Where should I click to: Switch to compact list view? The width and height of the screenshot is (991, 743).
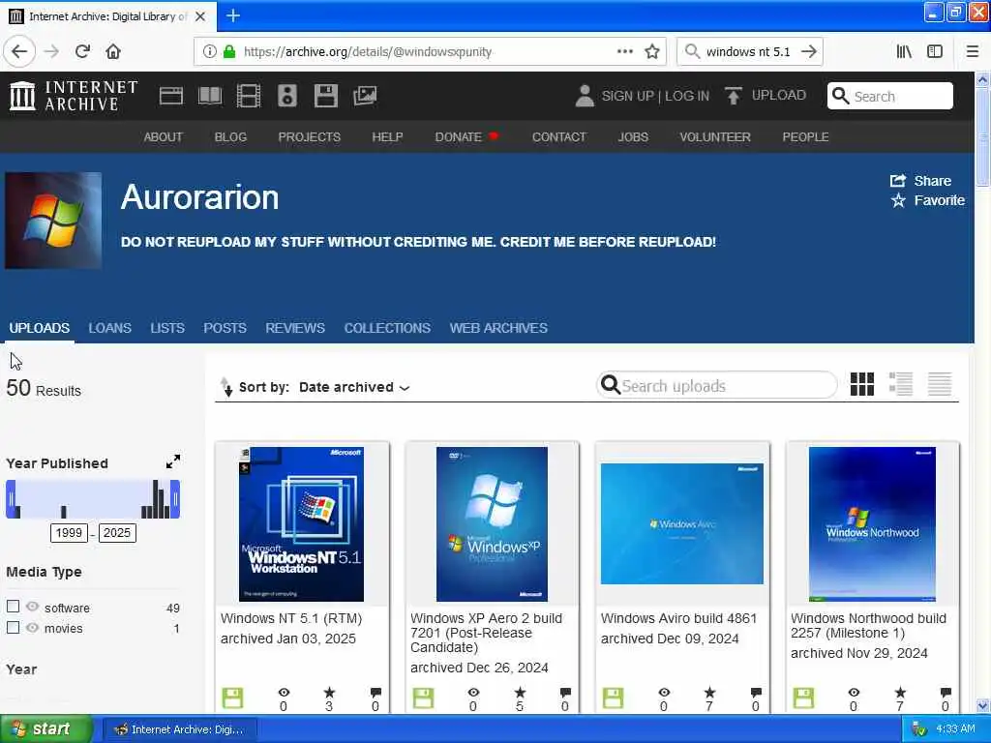(x=939, y=384)
